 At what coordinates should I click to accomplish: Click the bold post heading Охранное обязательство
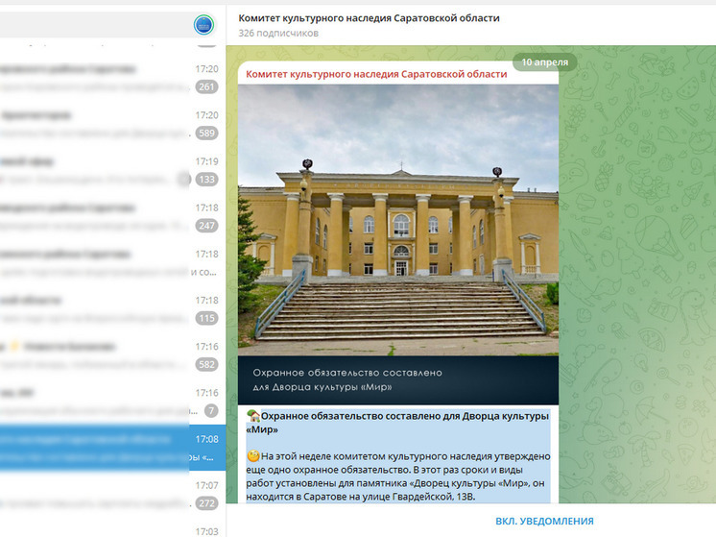pos(397,423)
